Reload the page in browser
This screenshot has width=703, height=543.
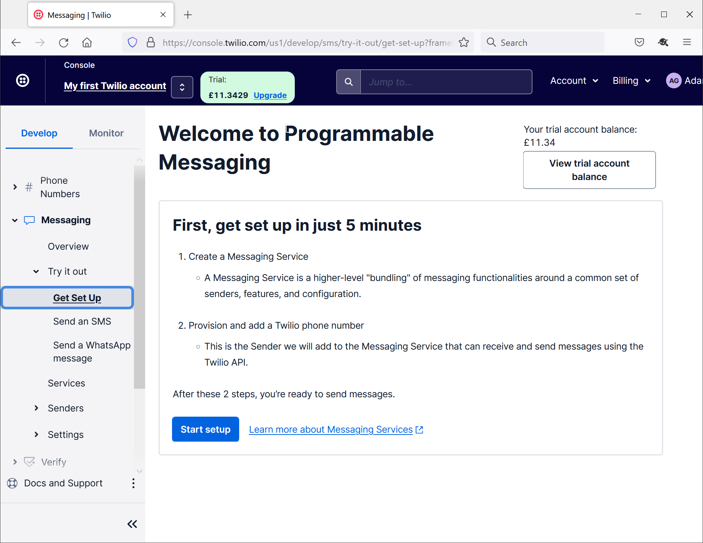(64, 42)
